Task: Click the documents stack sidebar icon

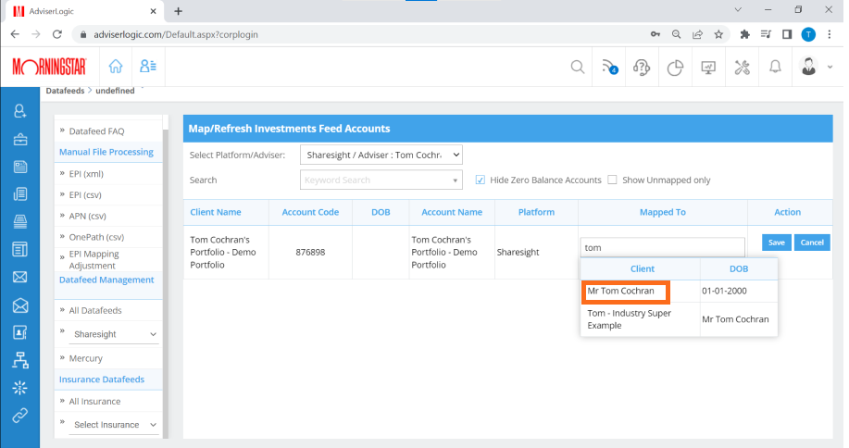Action: [20, 193]
